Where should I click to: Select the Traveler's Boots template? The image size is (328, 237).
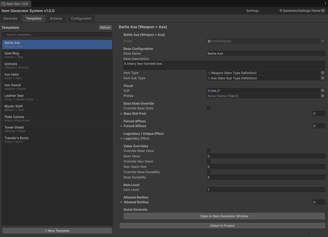point(57,140)
